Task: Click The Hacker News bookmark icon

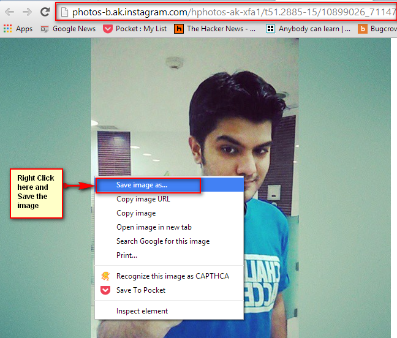Action: (x=179, y=29)
